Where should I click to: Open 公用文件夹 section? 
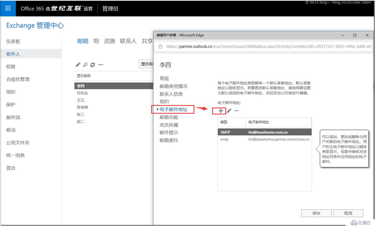(18, 143)
